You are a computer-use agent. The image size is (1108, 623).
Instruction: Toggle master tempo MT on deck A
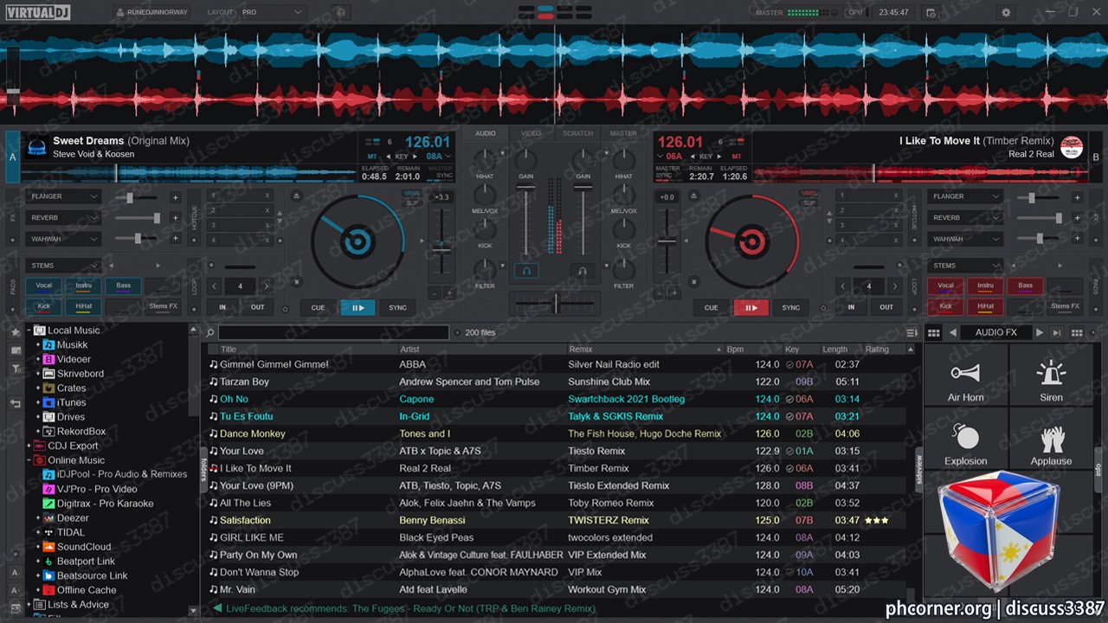pyautogui.click(x=372, y=157)
